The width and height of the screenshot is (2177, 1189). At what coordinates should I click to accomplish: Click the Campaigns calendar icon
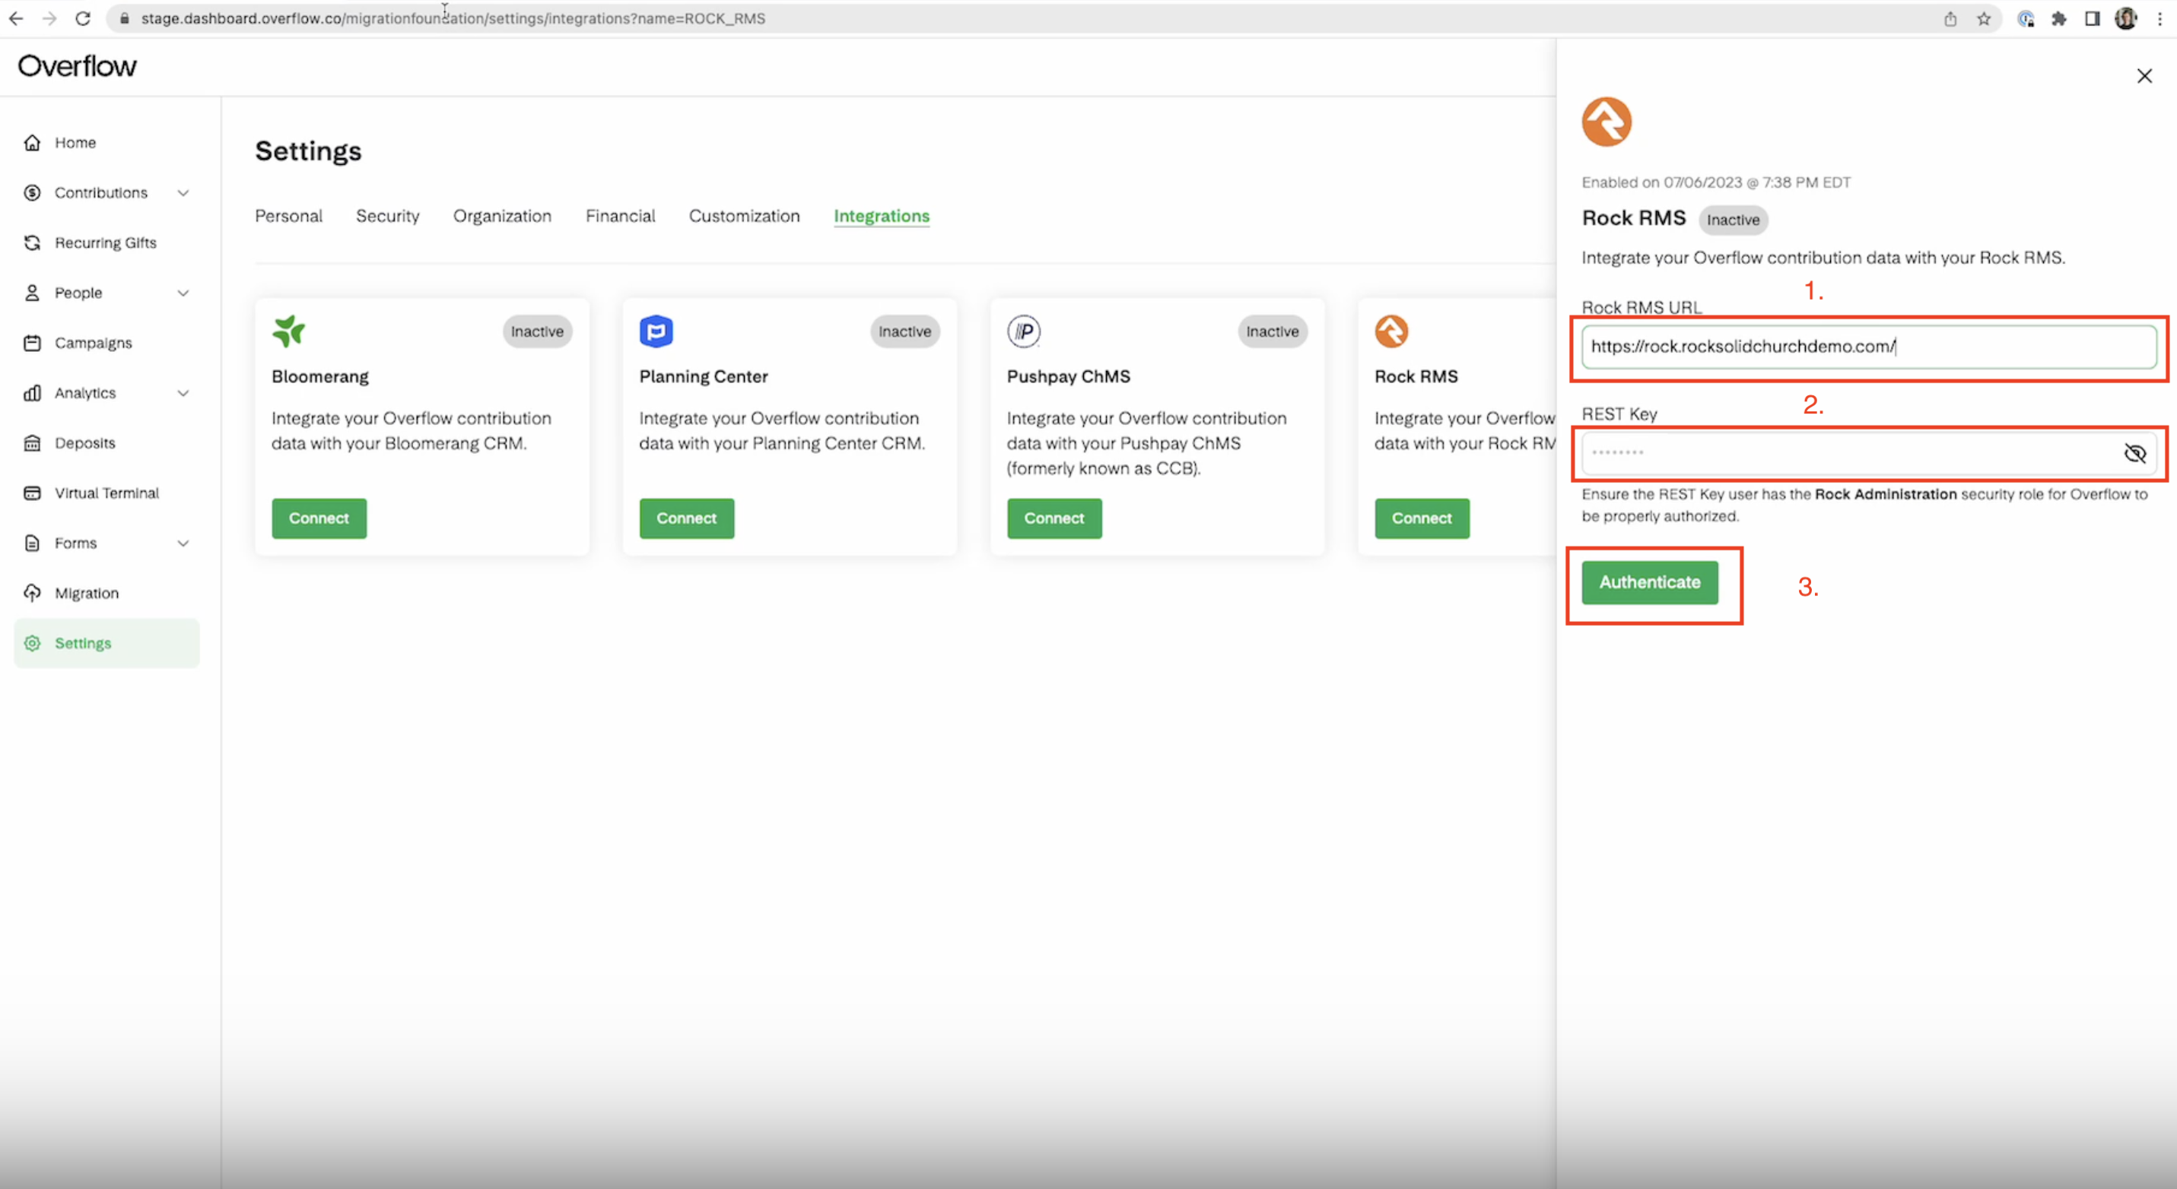click(32, 343)
